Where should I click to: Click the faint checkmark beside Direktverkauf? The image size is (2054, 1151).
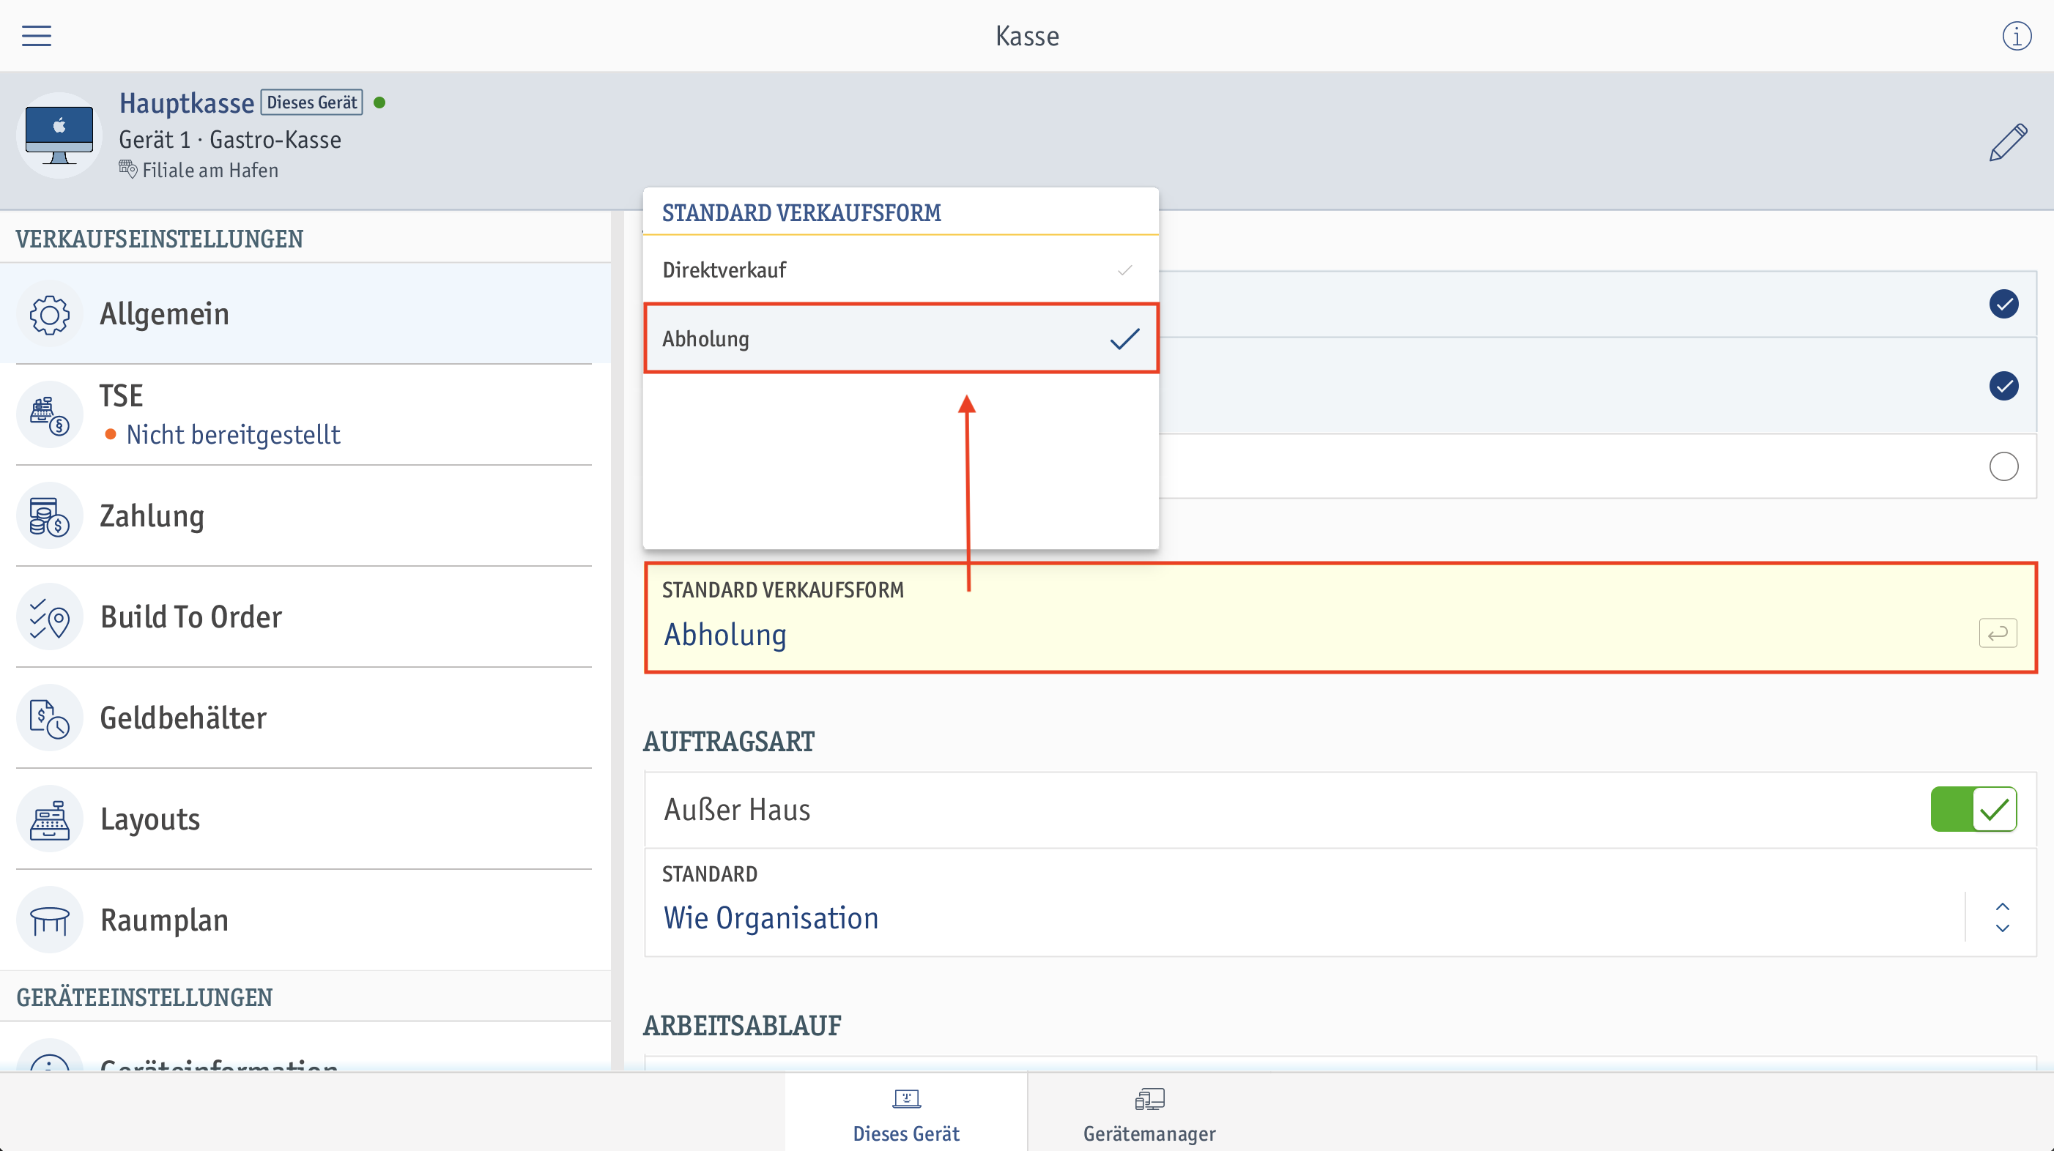click(x=1124, y=270)
